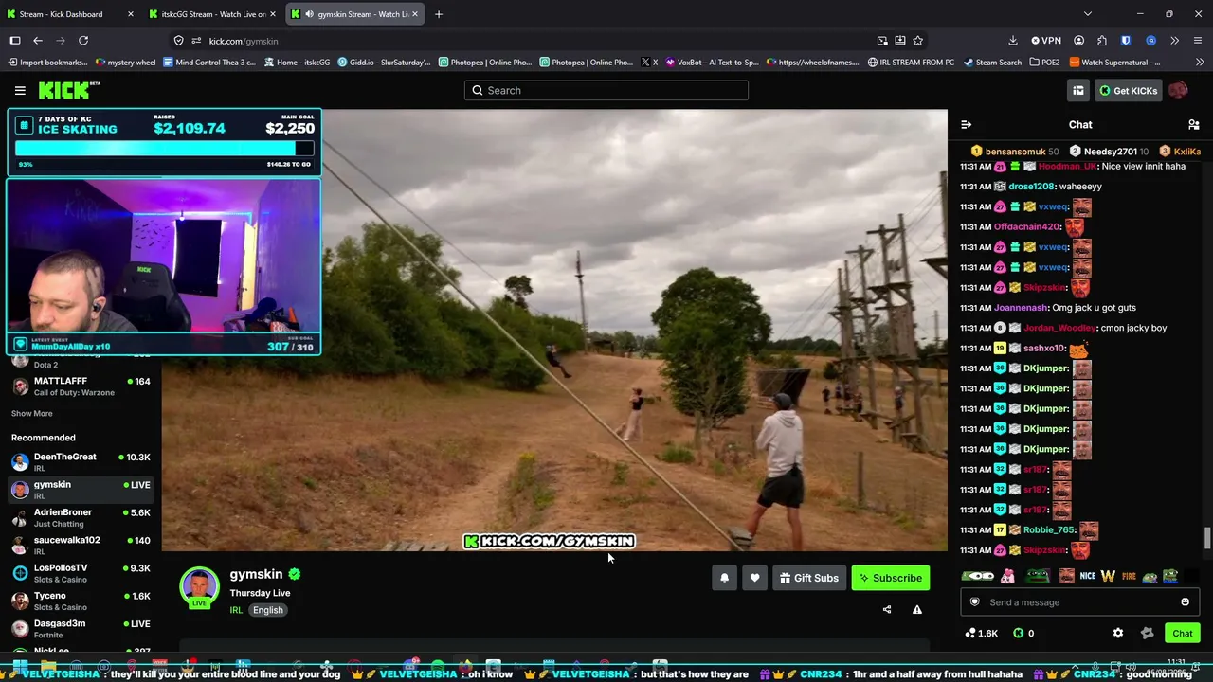Expand the Show More followed channels list
Viewport: 1213px width, 682px height.
[32, 413]
